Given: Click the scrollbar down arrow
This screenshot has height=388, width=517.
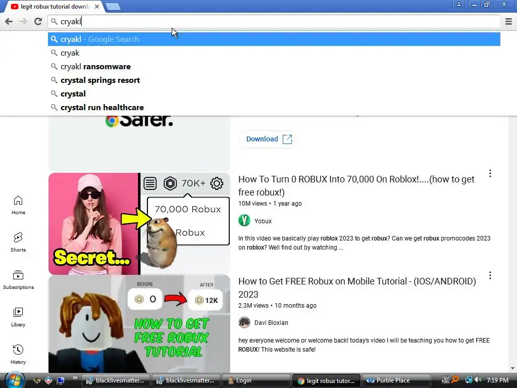Looking at the screenshot, I should pyautogui.click(x=512, y=368).
